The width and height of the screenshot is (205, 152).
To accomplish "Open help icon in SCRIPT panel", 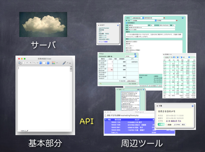I will (x=118, y=25).
